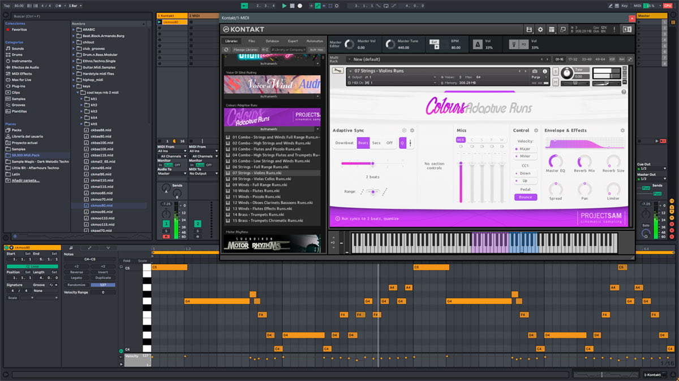Toggle Kontakt instrument Mute M button

(x=555, y=81)
